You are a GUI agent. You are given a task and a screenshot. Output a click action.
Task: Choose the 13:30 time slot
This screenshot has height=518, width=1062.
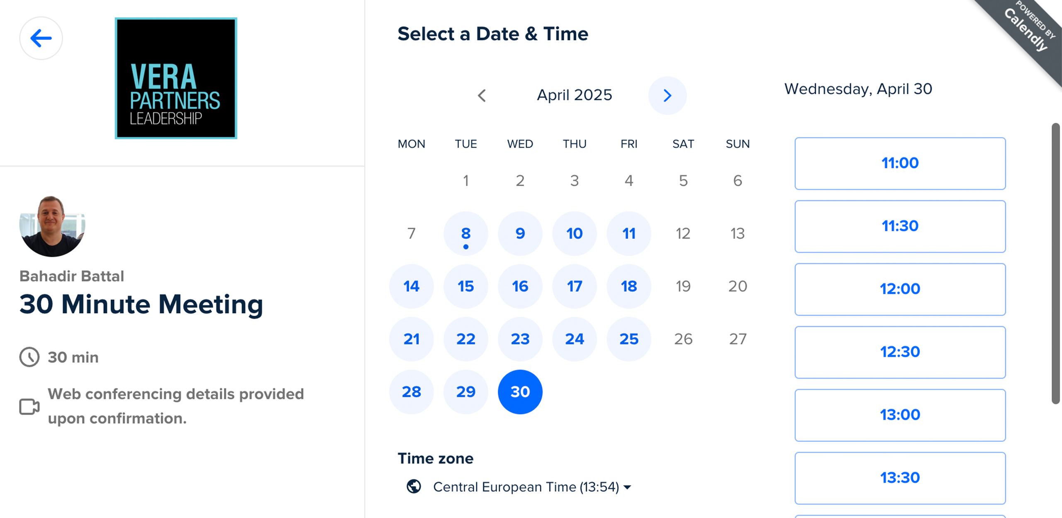pos(900,478)
